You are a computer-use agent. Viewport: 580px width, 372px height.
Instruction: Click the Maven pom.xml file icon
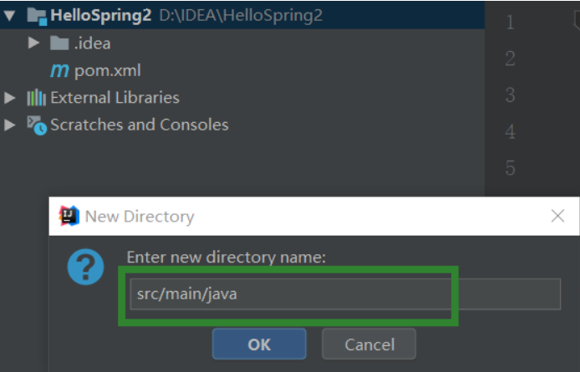point(59,70)
